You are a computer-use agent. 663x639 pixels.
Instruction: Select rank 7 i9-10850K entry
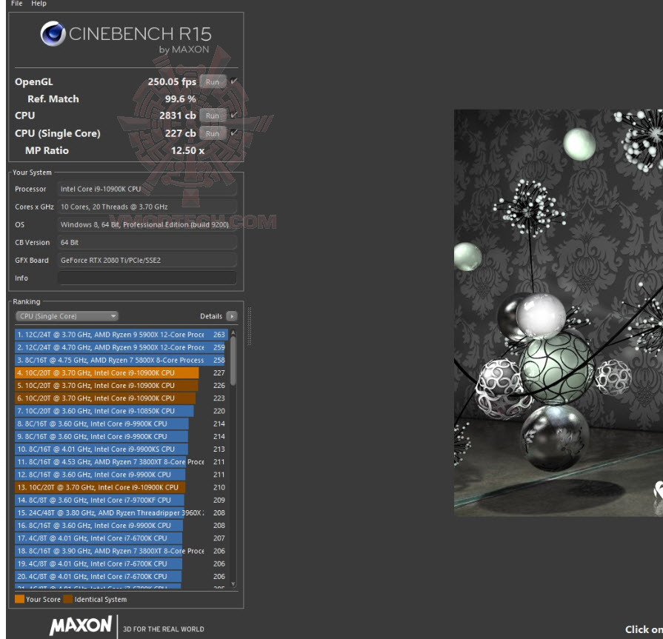pos(121,410)
